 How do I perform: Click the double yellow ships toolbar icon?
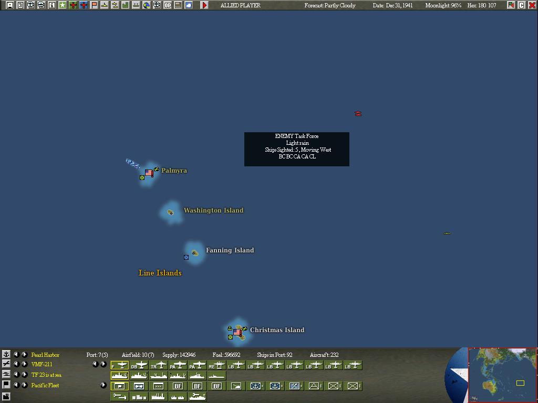tap(115, 5)
